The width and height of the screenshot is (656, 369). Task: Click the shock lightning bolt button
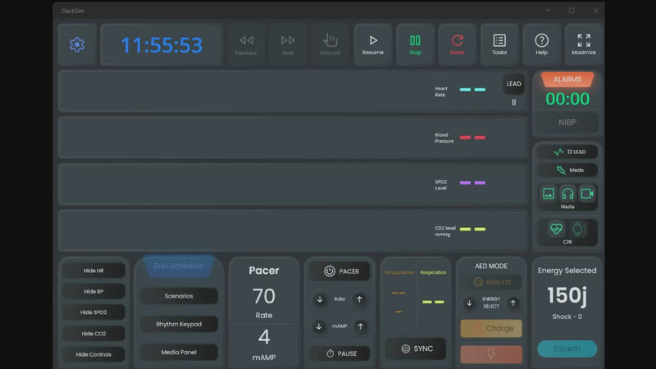coord(491,354)
